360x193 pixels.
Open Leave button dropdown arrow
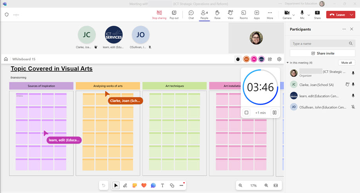tap(352, 15)
